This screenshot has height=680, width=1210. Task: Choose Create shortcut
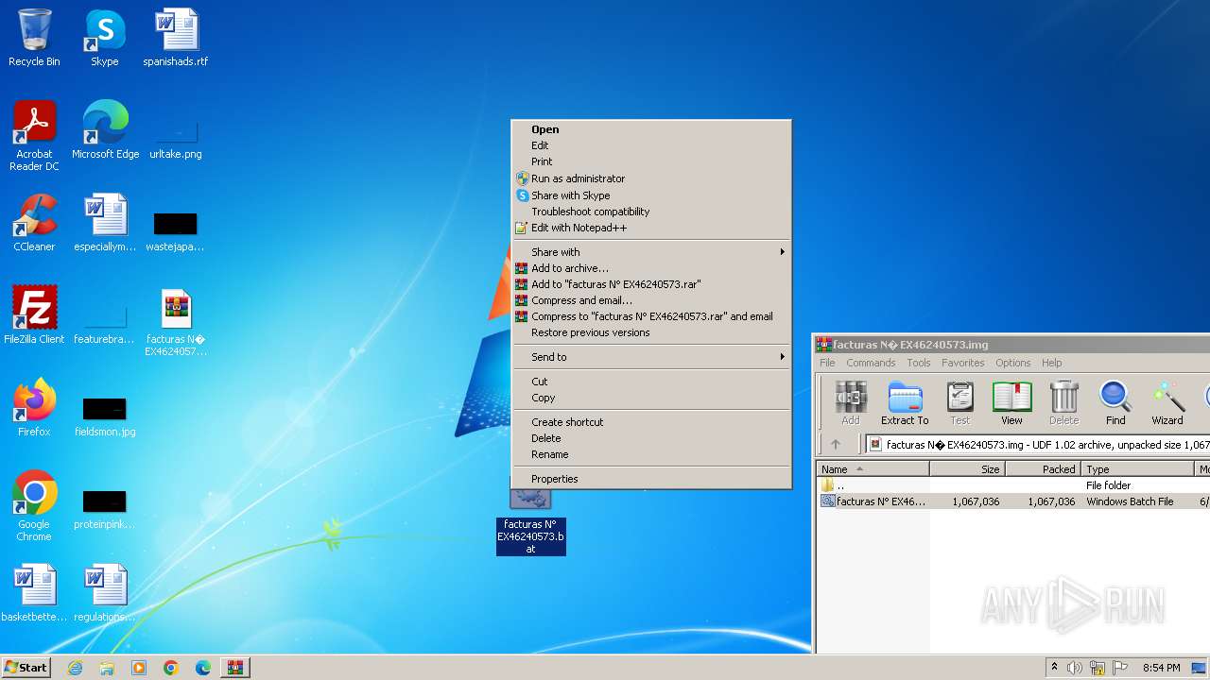[x=651, y=422]
